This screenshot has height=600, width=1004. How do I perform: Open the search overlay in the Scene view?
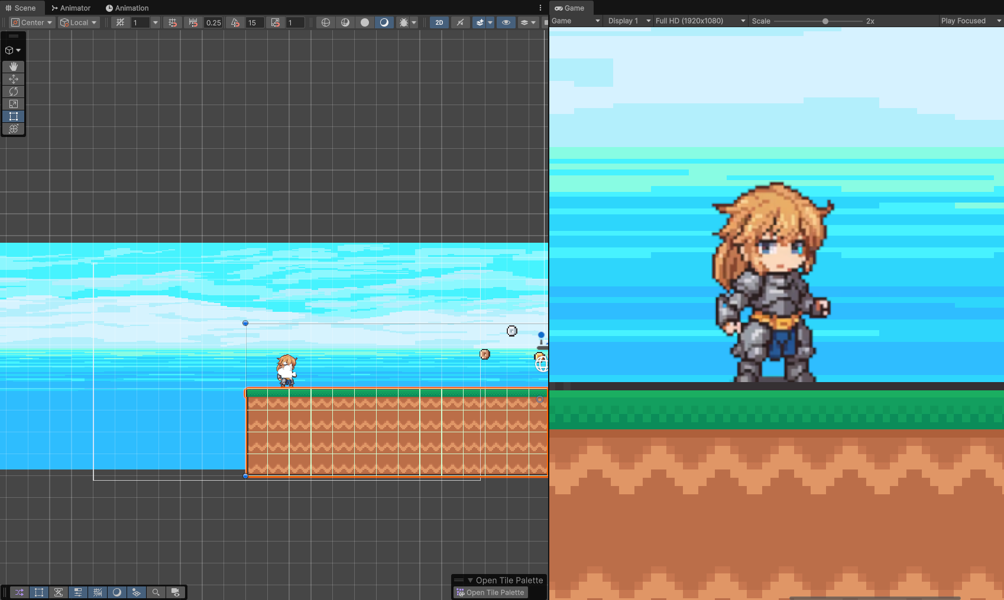[156, 592]
